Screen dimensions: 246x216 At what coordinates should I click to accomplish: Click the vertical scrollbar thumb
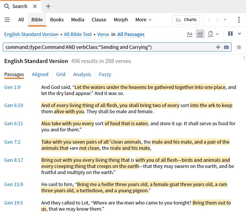click(x=245, y=58)
